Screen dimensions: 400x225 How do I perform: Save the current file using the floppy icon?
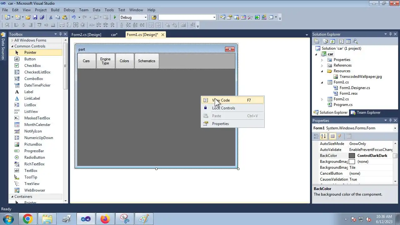[x=35, y=17]
